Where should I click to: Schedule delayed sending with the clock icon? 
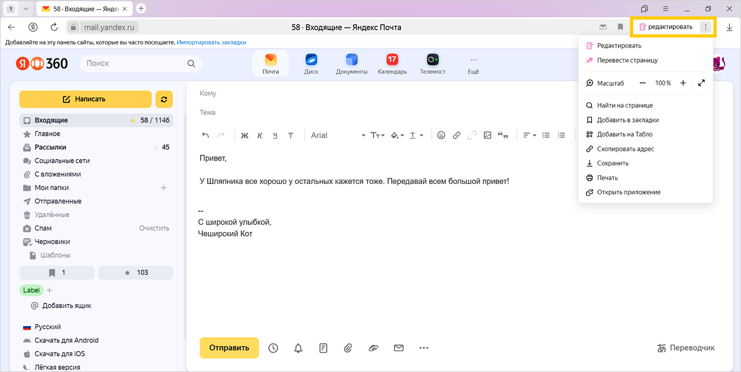click(x=273, y=348)
